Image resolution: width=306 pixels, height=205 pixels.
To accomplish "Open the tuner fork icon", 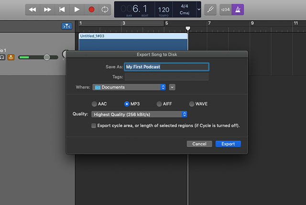I will tap(210, 10).
